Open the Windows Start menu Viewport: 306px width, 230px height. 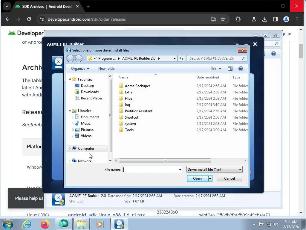8,224
